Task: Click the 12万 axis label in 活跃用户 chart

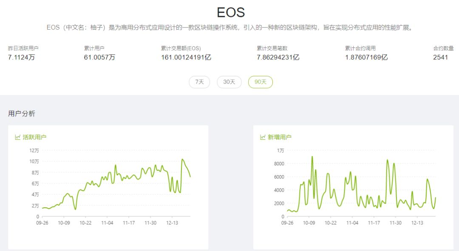Action: pyautogui.click(x=34, y=151)
